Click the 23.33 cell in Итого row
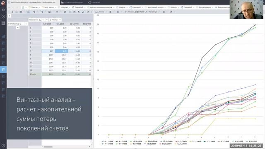Viewport: 265px width, 149px height. [x=48, y=74]
